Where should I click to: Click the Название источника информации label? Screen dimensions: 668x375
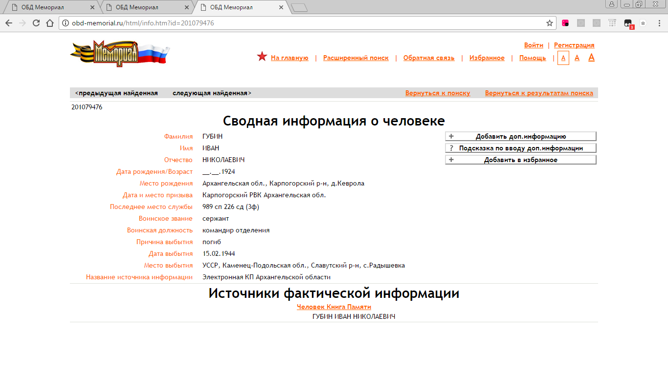(x=139, y=277)
